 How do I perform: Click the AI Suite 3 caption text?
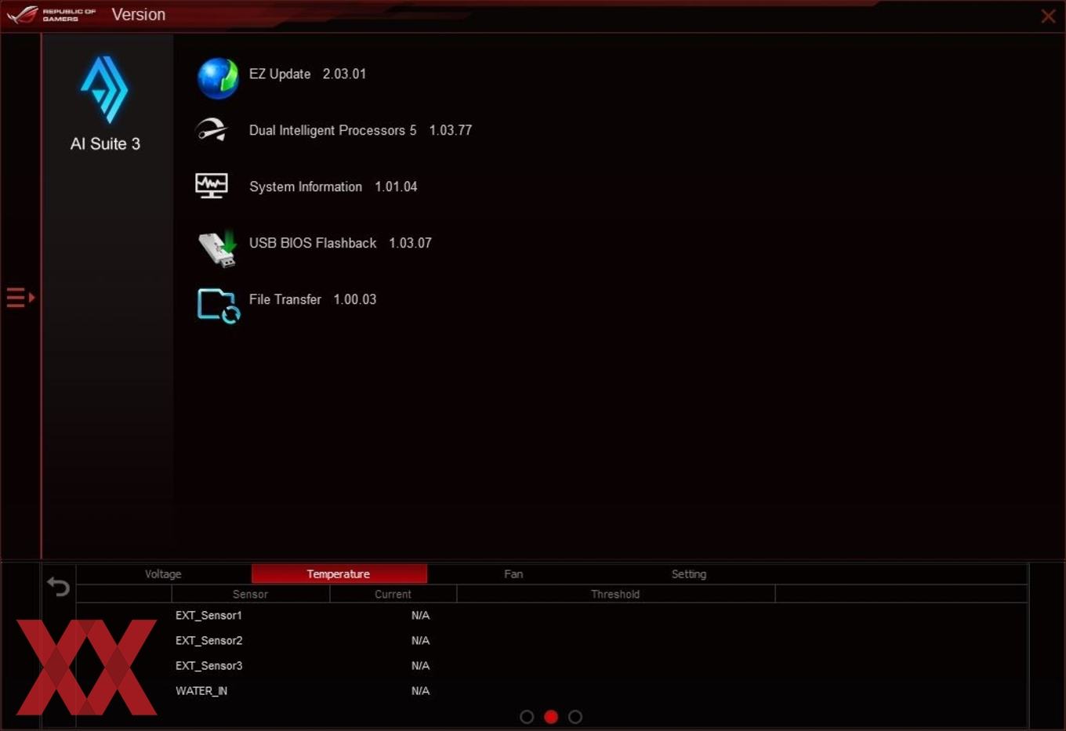[105, 143]
